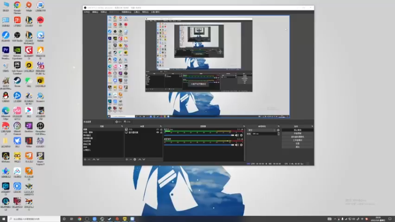The image size is (395, 222).
Task: Click the transition duration spinner arrows
Action: [x=278, y=134]
